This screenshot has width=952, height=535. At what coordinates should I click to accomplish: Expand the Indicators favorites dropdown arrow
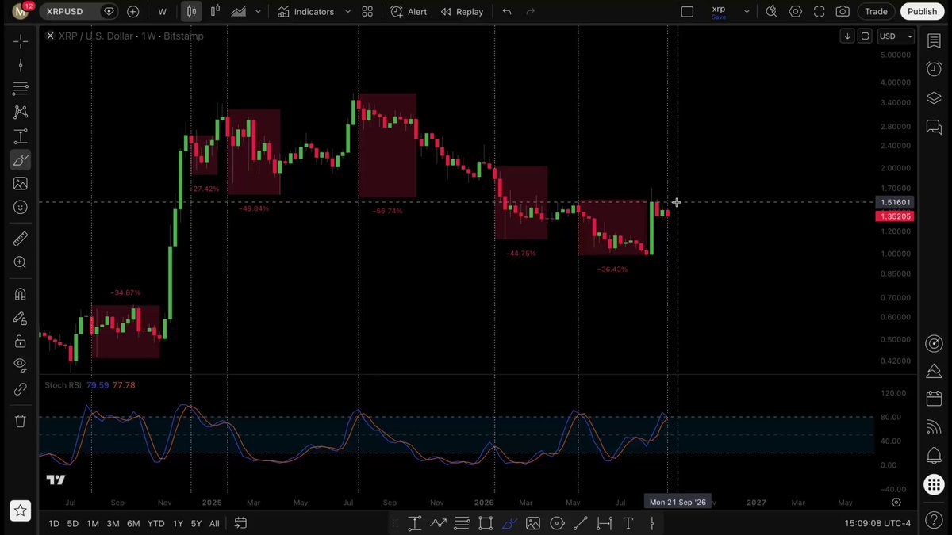(x=347, y=12)
